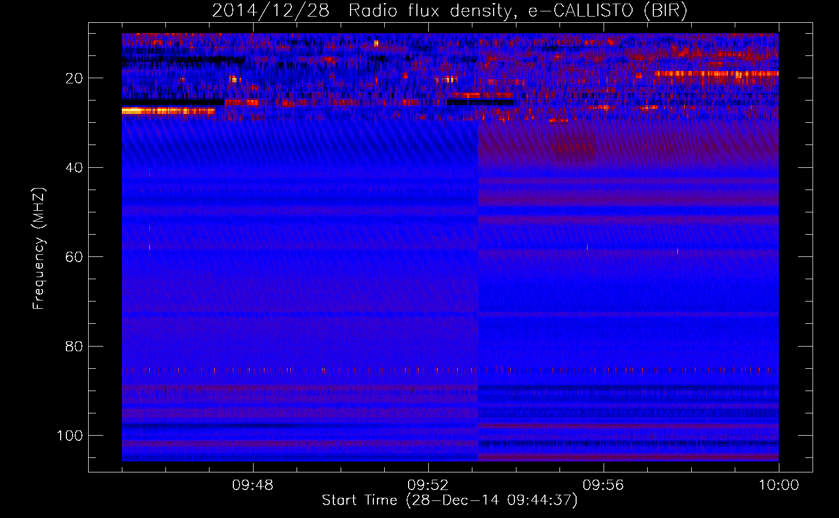This screenshot has height=518, width=839.
Task: Click the time tick label '09:56'
Action: [603, 485]
